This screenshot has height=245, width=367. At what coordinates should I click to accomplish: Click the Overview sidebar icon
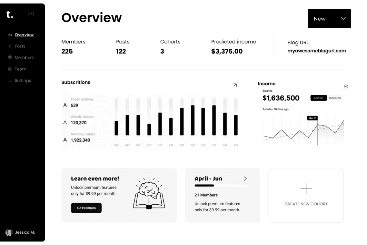click(x=10, y=35)
